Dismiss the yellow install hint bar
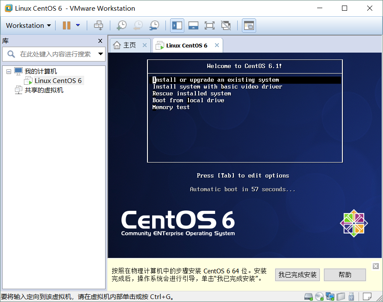This screenshot has width=383, height=302. point(376,266)
